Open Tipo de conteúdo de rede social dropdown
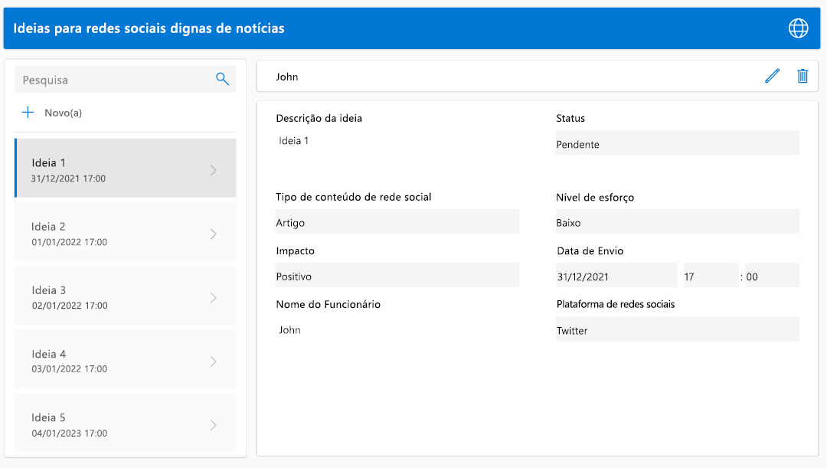 point(397,223)
